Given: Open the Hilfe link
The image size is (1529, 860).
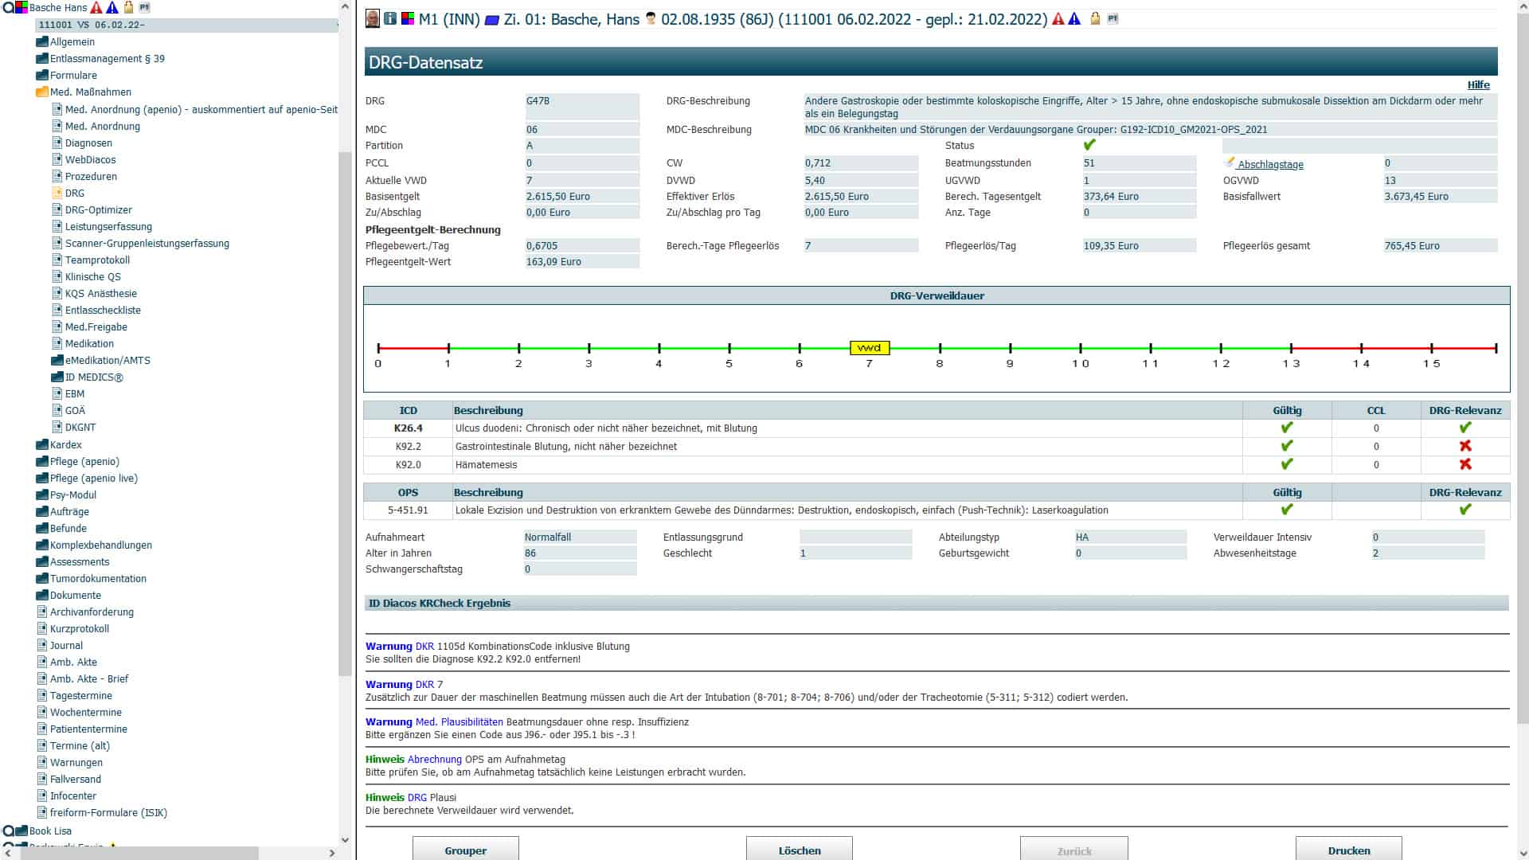Looking at the screenshot, I should 1478,84.
